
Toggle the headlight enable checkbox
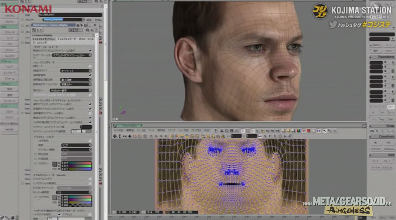tap(59, 214)
